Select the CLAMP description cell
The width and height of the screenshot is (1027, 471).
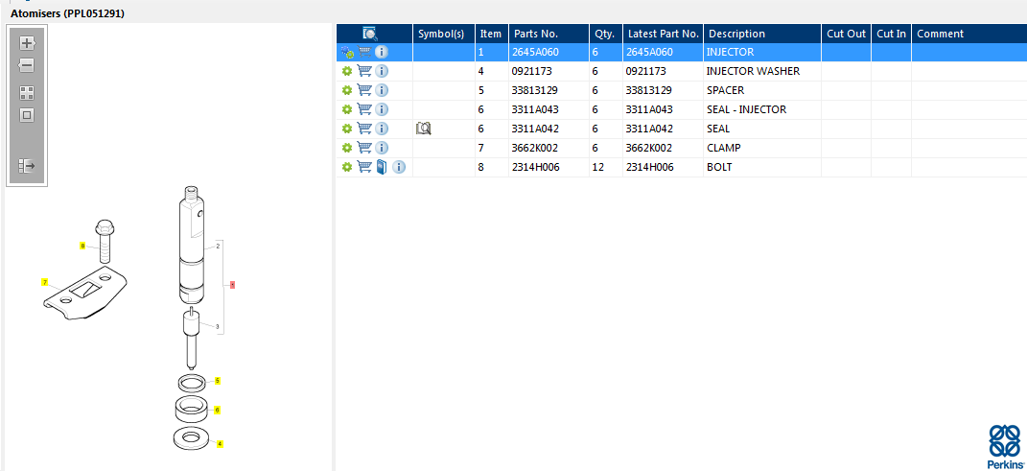pyautogui.click(x=762, y=148)
